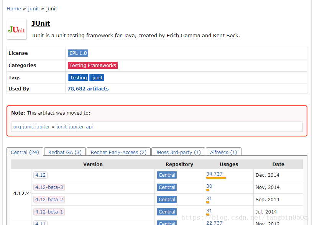Click the Date column header

point(278,164)
